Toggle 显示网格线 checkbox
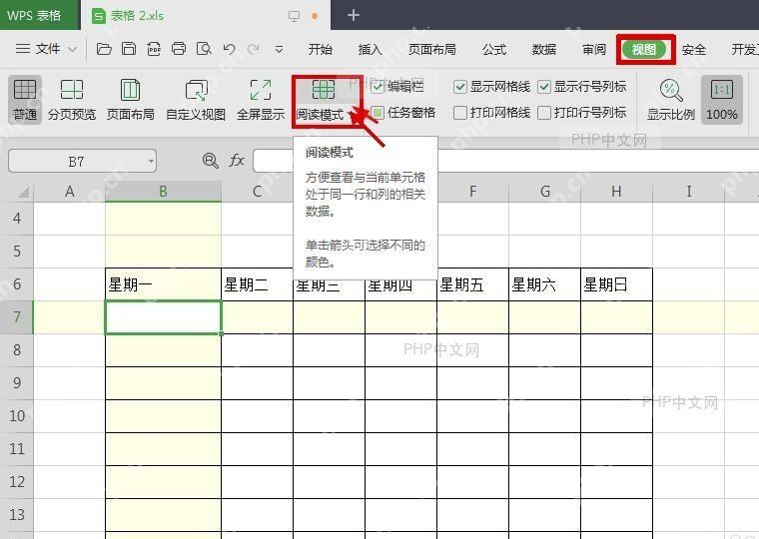 point(459,87)
